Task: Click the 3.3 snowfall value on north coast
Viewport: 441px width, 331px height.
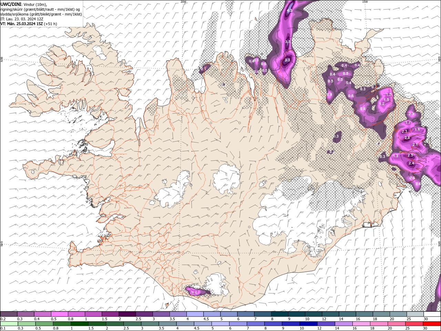Action: [x=287, y=60]
